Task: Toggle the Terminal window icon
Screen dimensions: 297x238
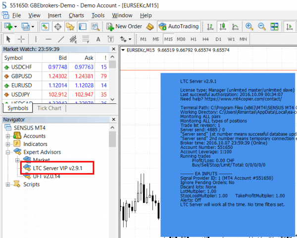Action: [x=83, y=27]
